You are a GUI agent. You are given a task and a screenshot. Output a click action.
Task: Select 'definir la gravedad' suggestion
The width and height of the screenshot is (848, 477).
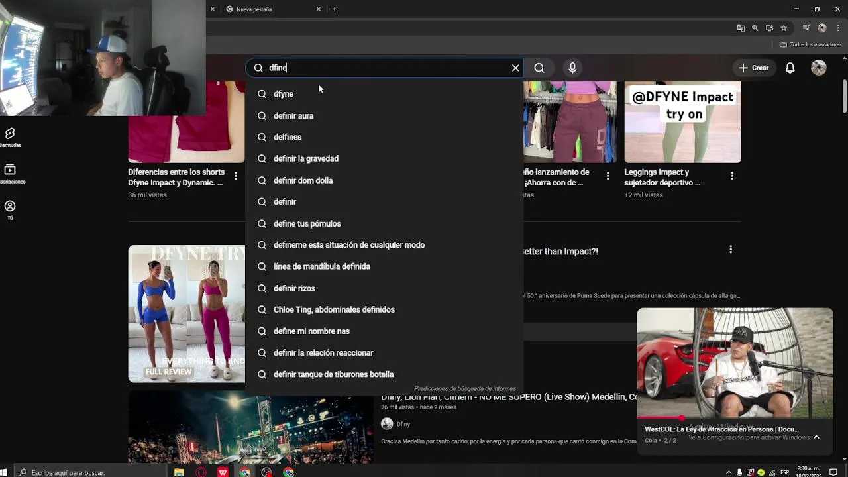[x=384, y=158]
